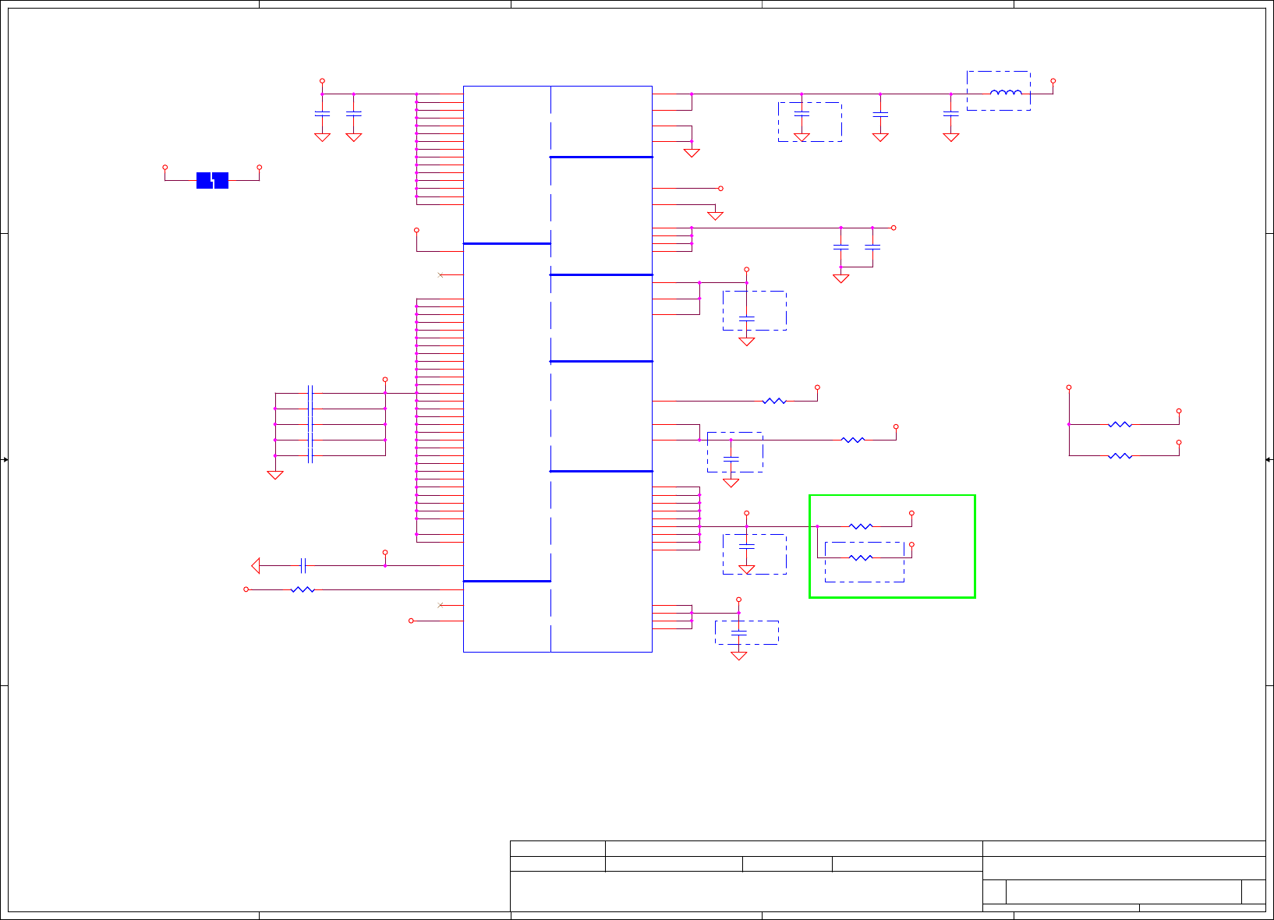Click the upper no-connect X mark left of the IC
The height and width of the screenshot is (920, 1274).
pyautogui.click(x=441, y=274)
